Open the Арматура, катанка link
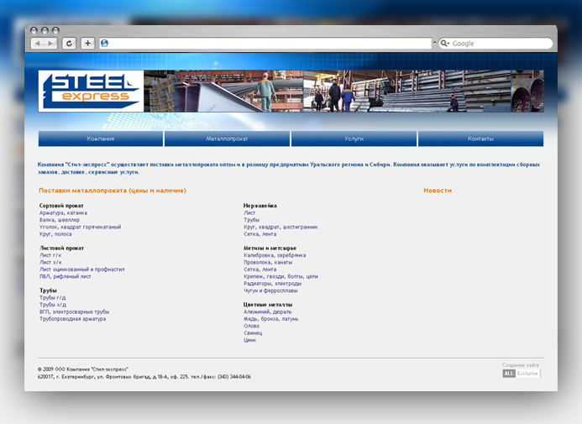 pos(64,213)
